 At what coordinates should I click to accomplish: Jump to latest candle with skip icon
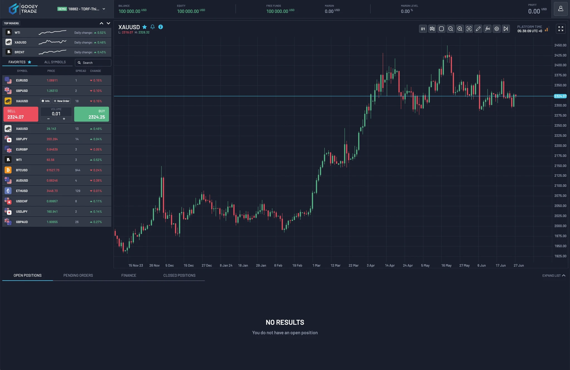tap(506, 29)
